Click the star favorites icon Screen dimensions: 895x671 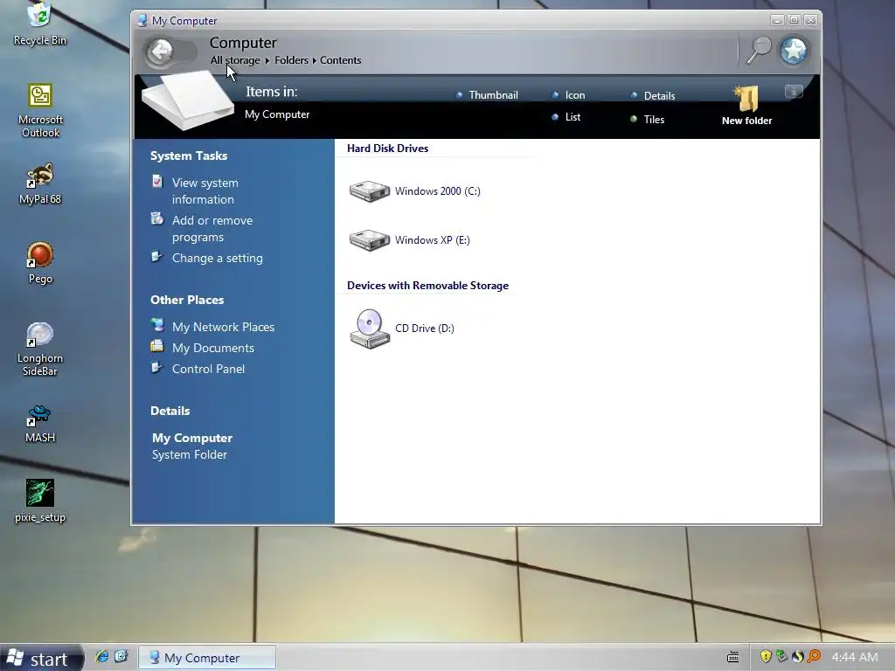coord(794,51)
